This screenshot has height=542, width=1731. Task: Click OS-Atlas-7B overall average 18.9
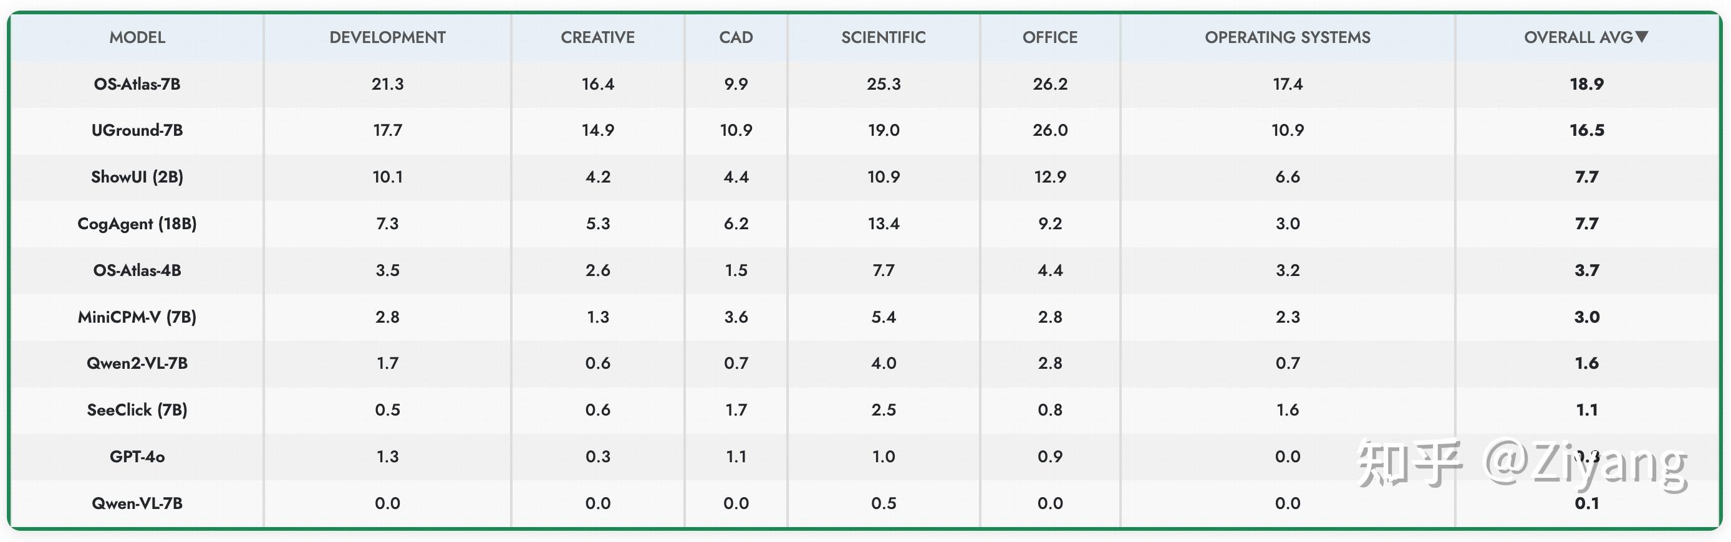point(1586,84)
